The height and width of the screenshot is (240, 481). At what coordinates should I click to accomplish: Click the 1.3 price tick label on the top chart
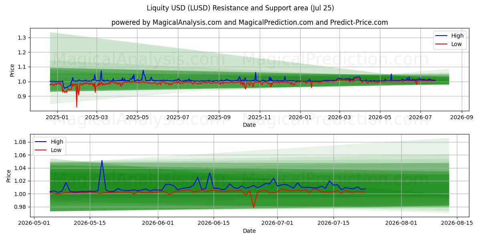22,38
